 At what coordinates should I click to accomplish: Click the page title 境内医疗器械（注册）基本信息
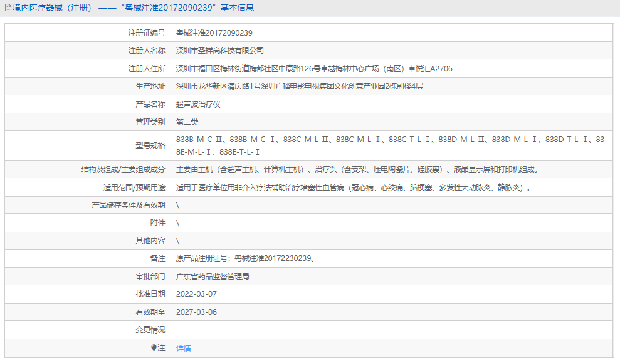133,8
